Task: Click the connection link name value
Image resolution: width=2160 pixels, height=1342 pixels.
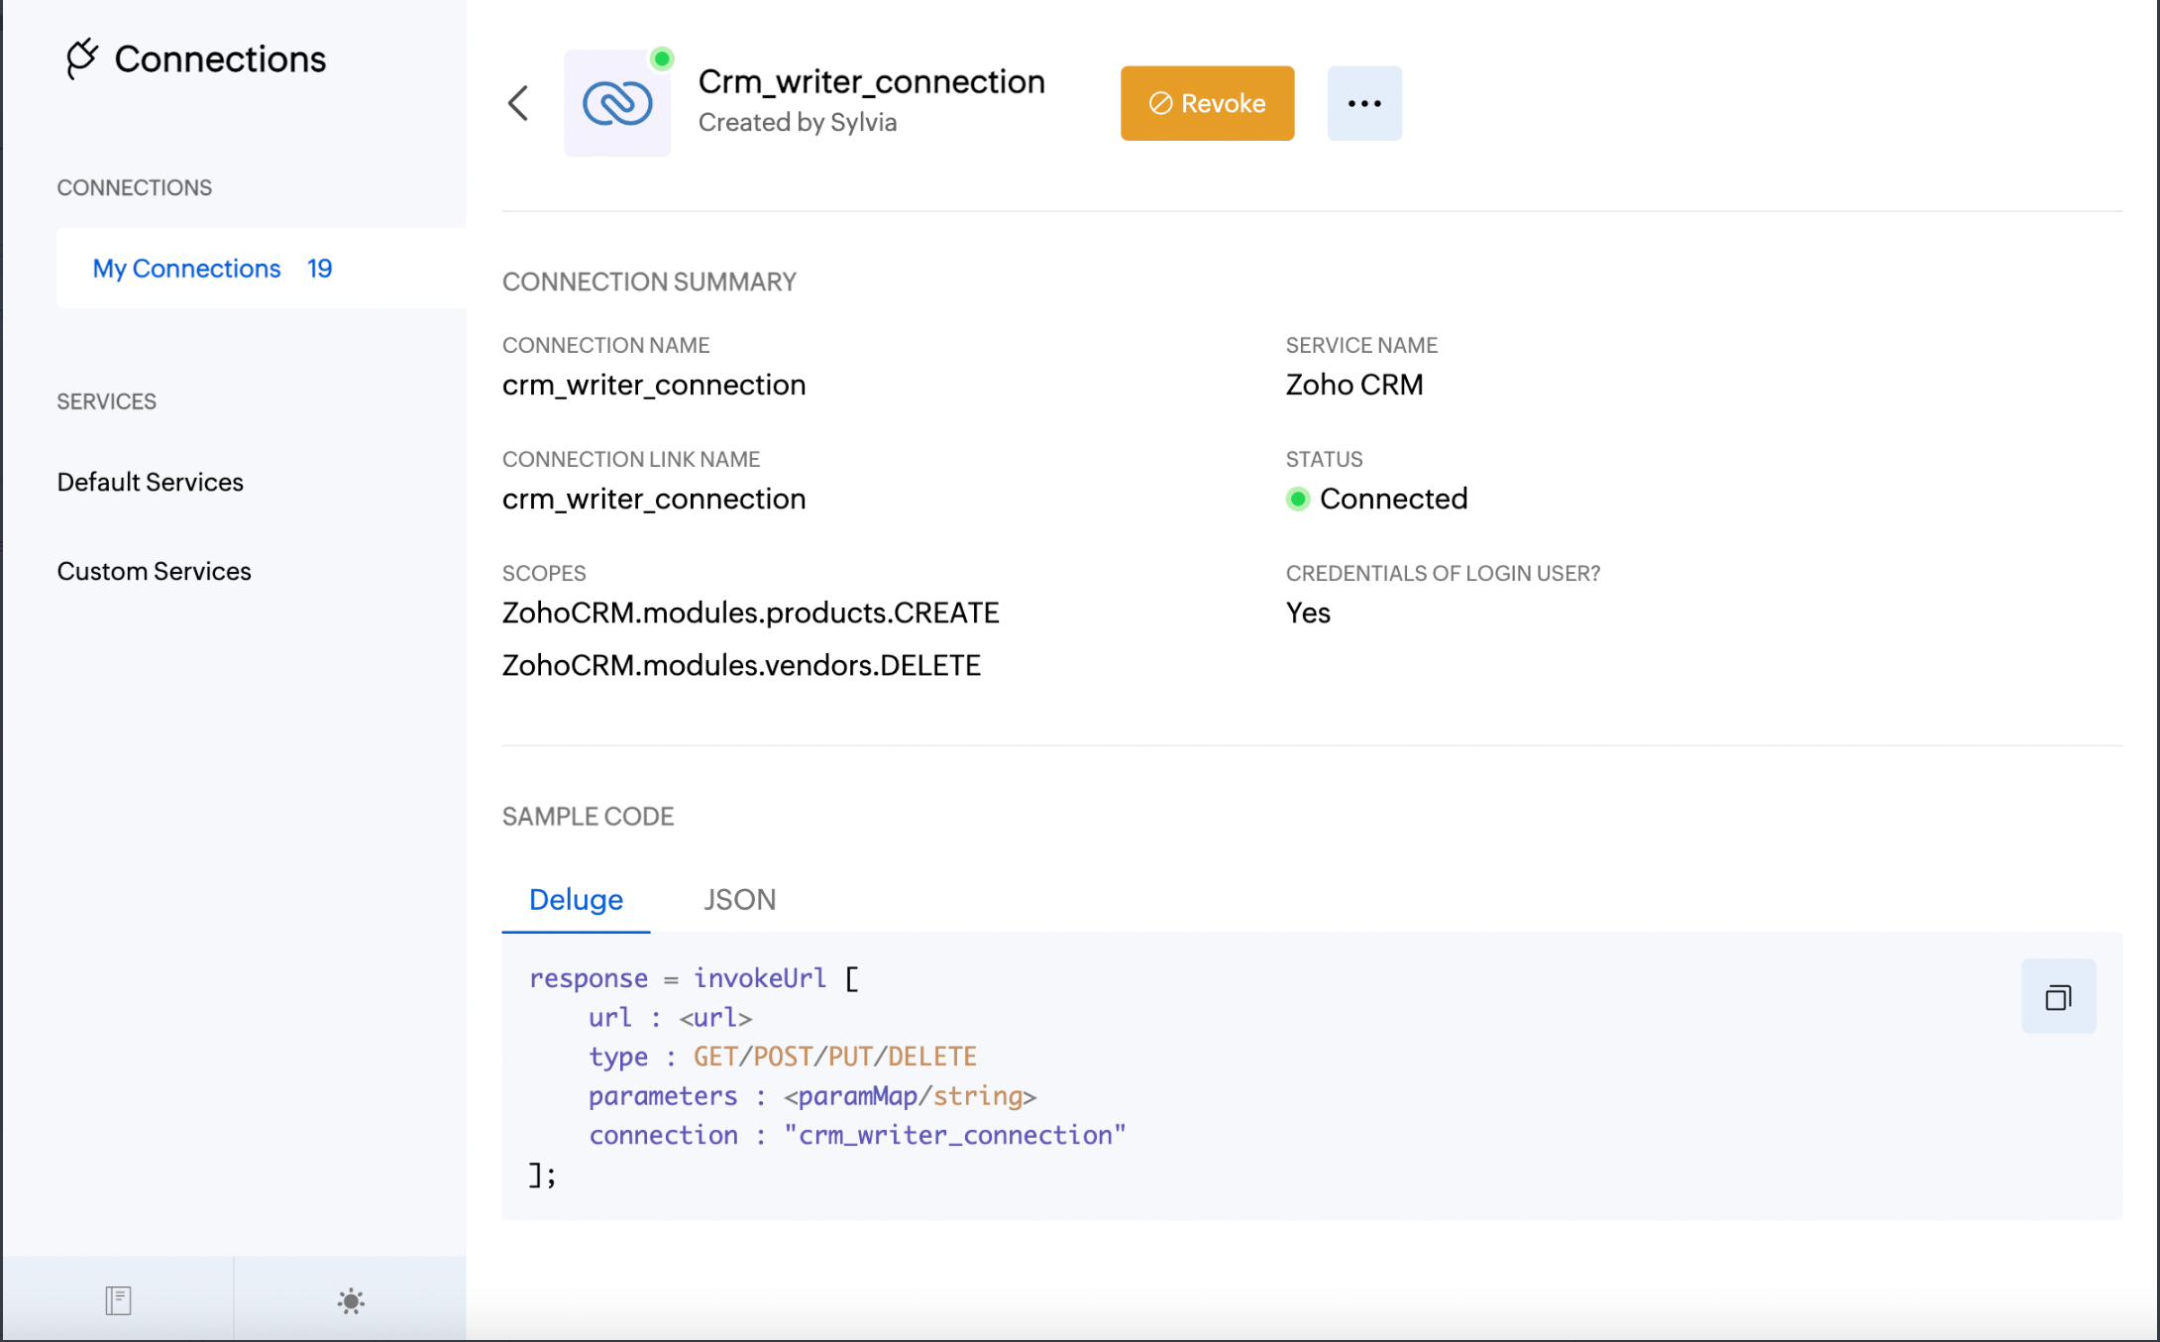Action: pyautogui.click(x=654, y=499)
